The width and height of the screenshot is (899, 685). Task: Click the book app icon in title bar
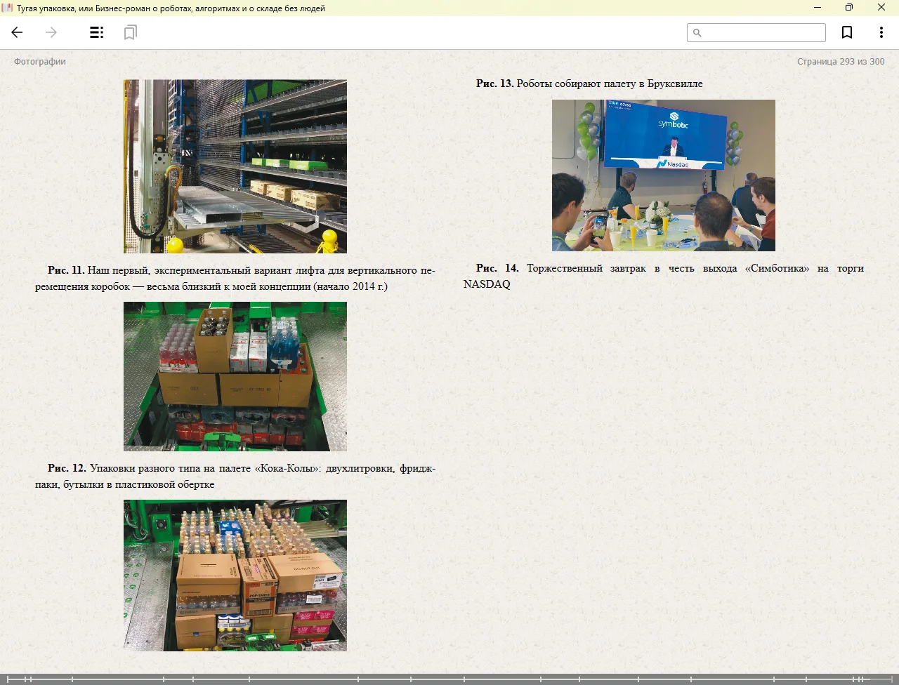click(x=8, y=8)
